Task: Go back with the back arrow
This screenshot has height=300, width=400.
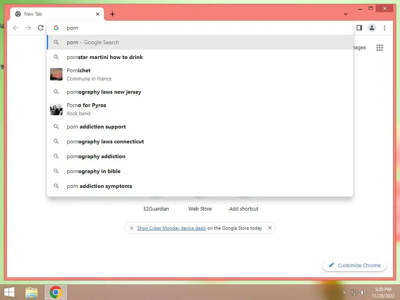Action: point(16,28)
